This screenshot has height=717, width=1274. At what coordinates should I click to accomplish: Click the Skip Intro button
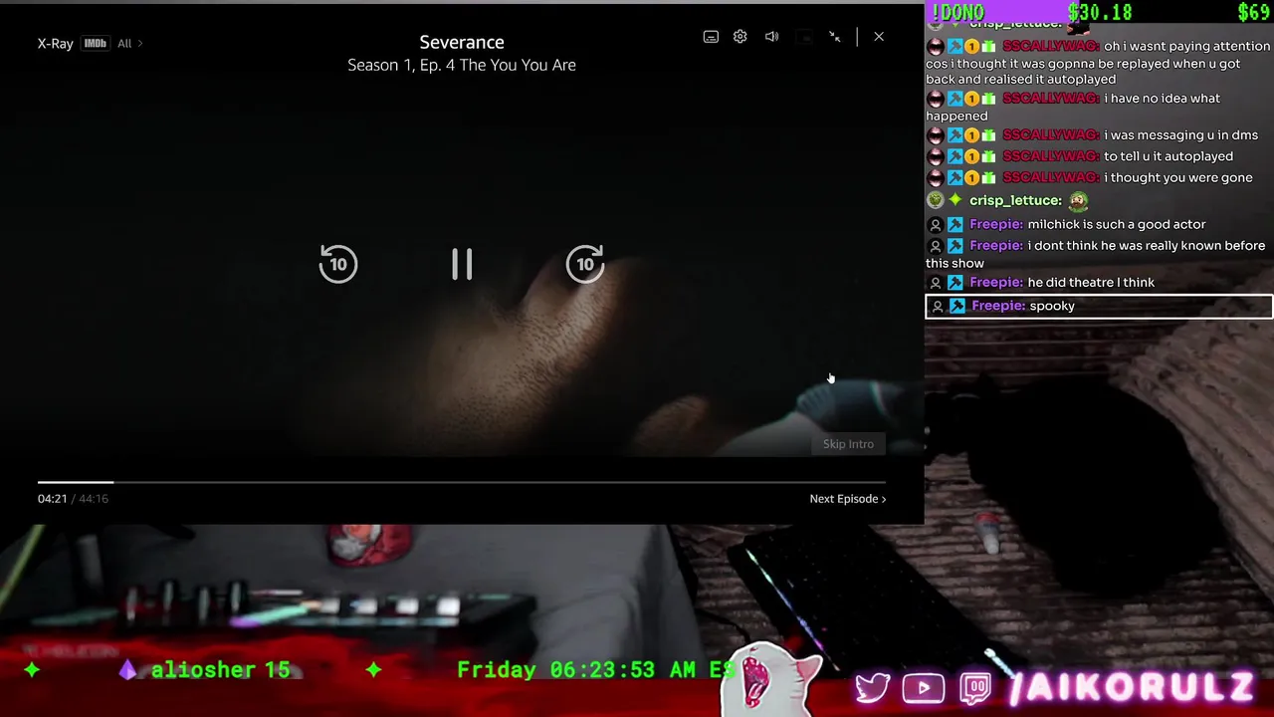point(848,444)
